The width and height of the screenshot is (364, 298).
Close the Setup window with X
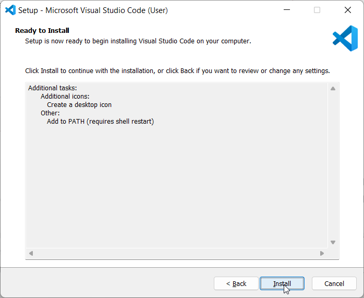click(348, 10)
